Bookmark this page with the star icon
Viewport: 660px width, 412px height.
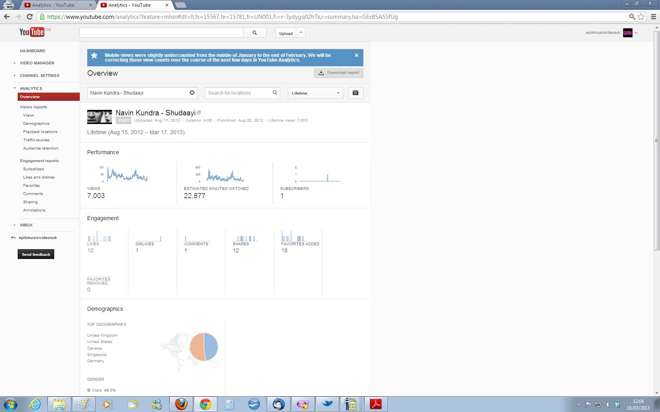pos(641,16)
